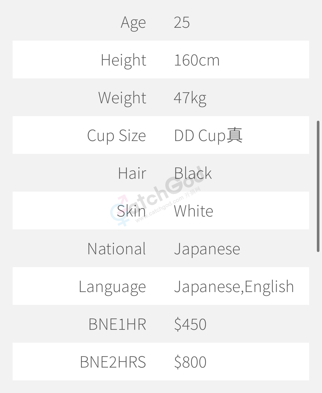The image size is (322, 393).
Task: Click the Height label
Action: click(x=123, y=60)
